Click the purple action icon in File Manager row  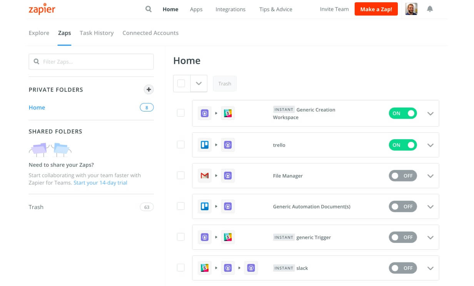click(228, 176)
